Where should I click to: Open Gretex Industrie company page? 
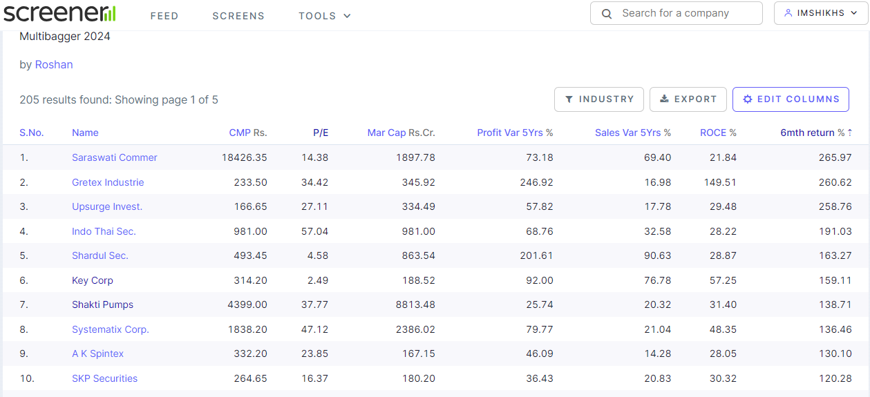click(108, 182)
